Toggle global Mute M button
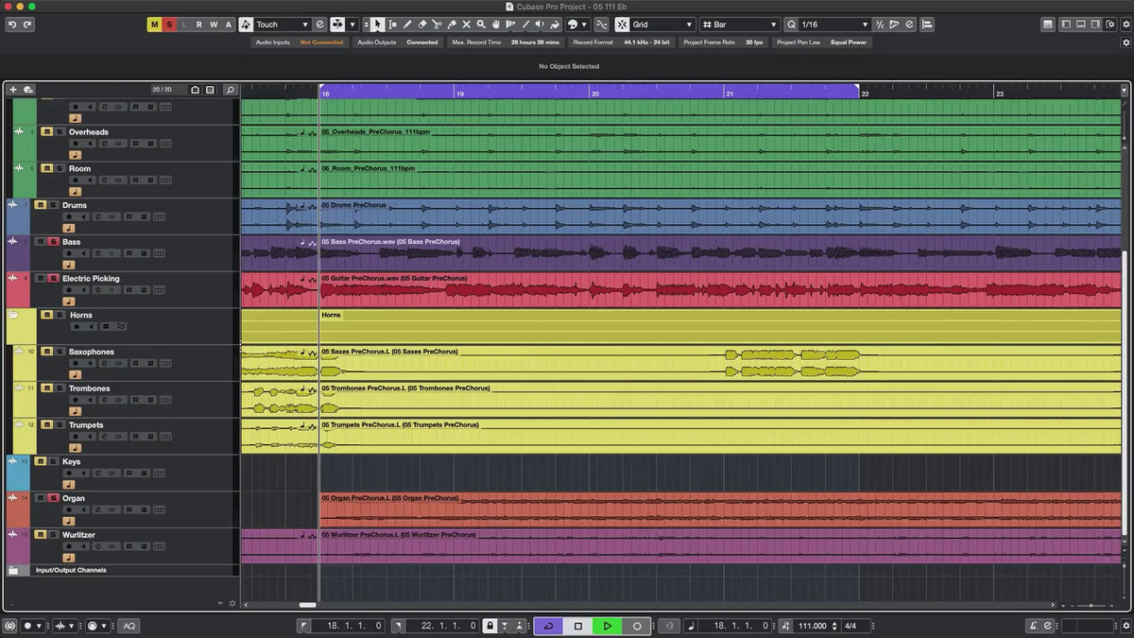This screenshot has height=638, width=1134. [154, 25]
